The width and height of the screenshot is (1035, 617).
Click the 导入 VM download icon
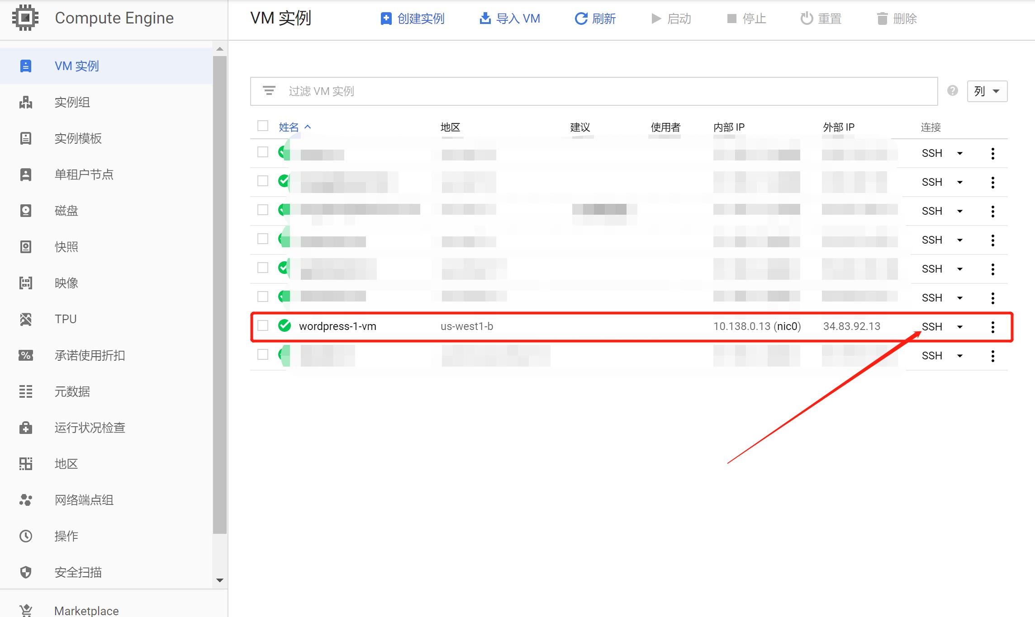[x=485, y=19]
